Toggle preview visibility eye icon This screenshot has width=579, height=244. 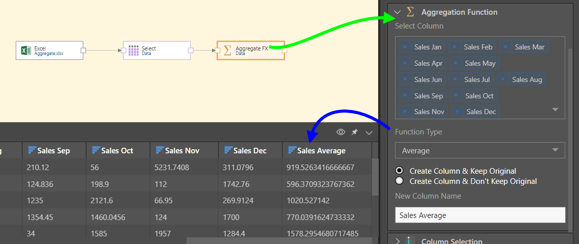341,132
